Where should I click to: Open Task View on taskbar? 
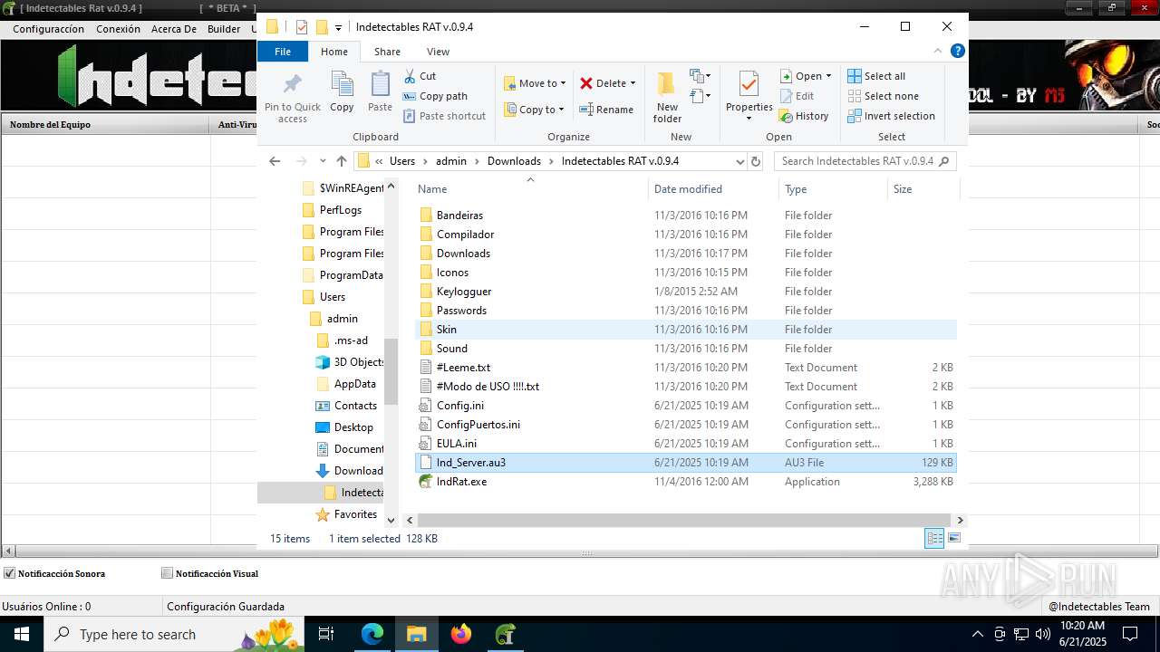click(326, 635)
